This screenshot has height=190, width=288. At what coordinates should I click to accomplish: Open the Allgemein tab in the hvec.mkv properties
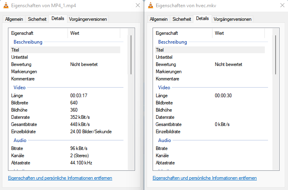(x=159, y=19)
